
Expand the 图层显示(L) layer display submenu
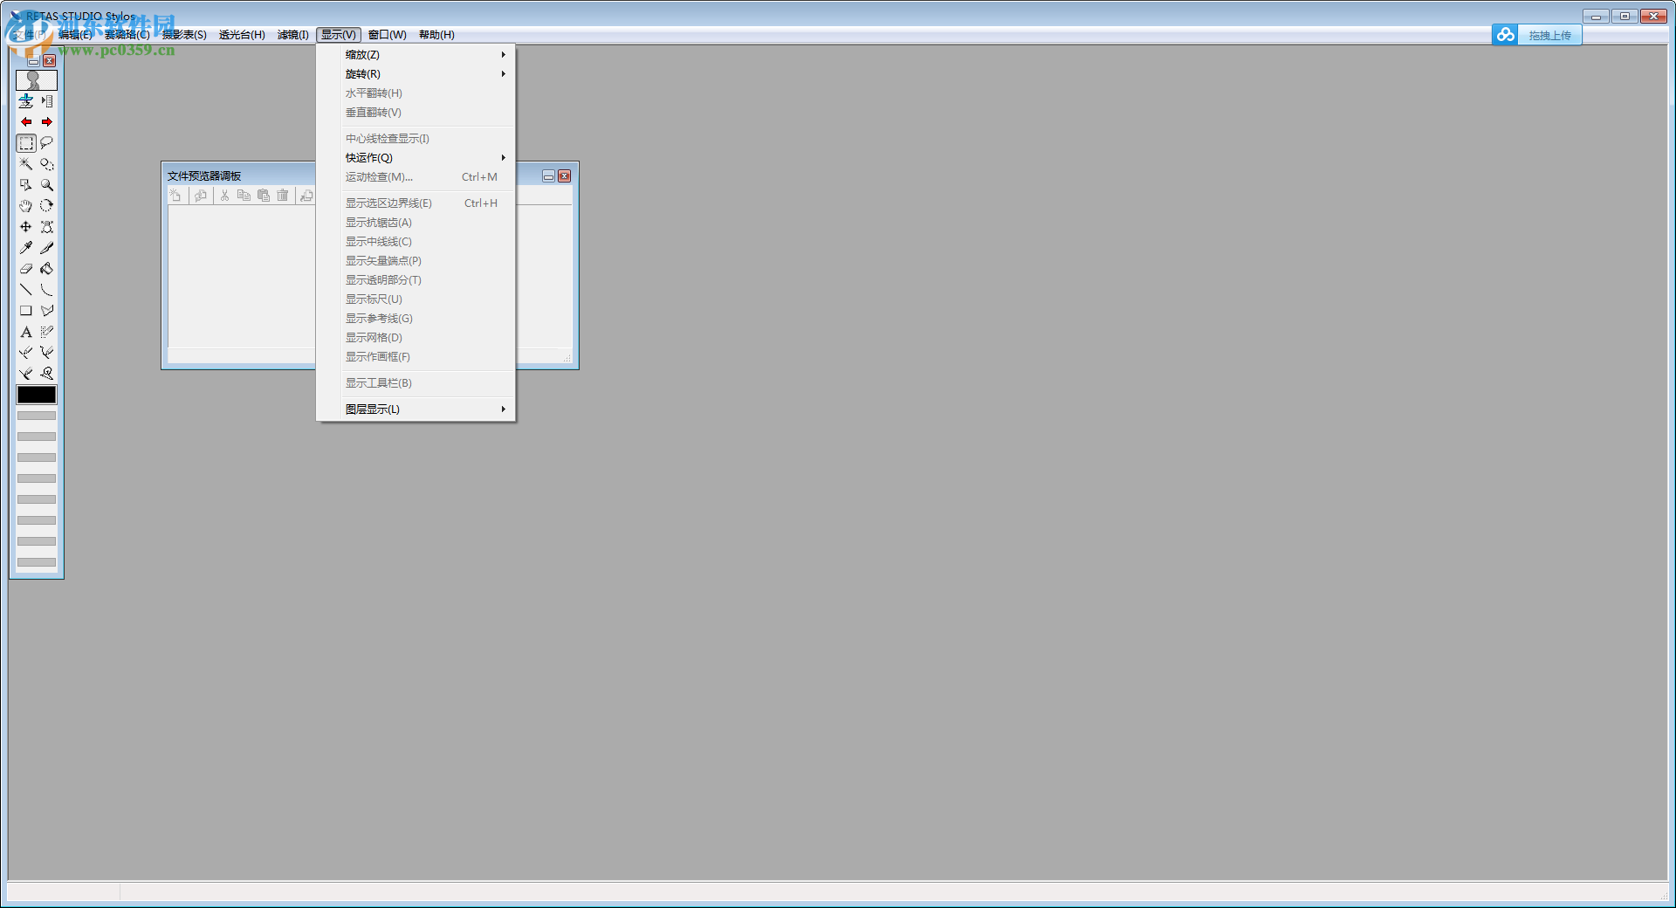[x=416, y=409]
